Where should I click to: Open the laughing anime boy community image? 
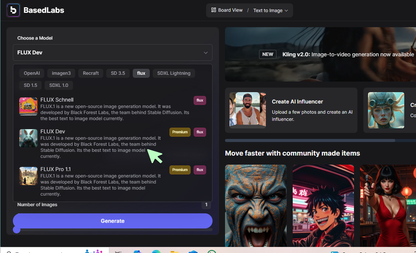(323, 206)
